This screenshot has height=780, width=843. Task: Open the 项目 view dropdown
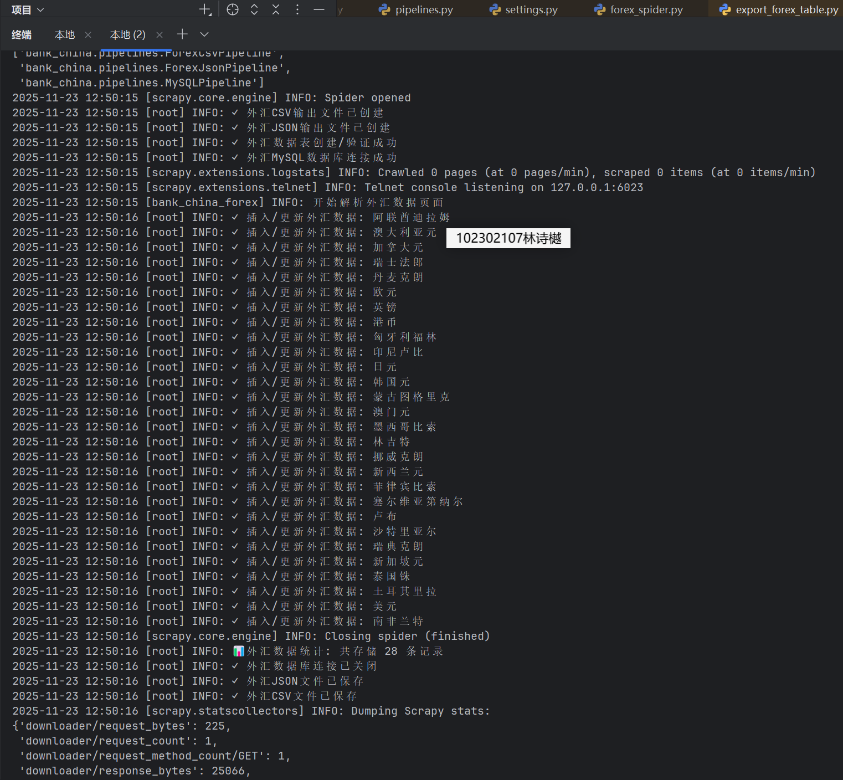pos(27,9)
